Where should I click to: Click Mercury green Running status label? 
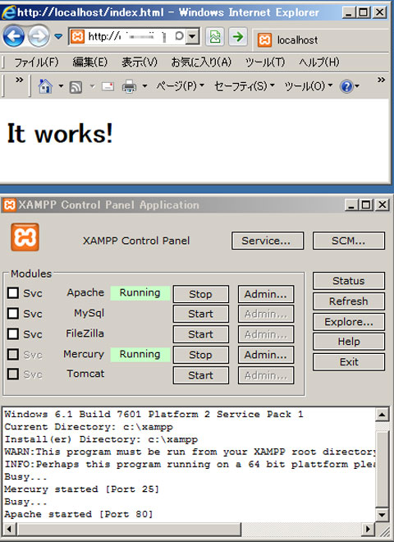click(x=140, y=354)
